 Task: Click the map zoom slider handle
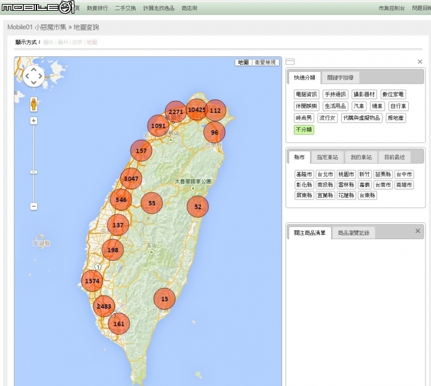34,172
